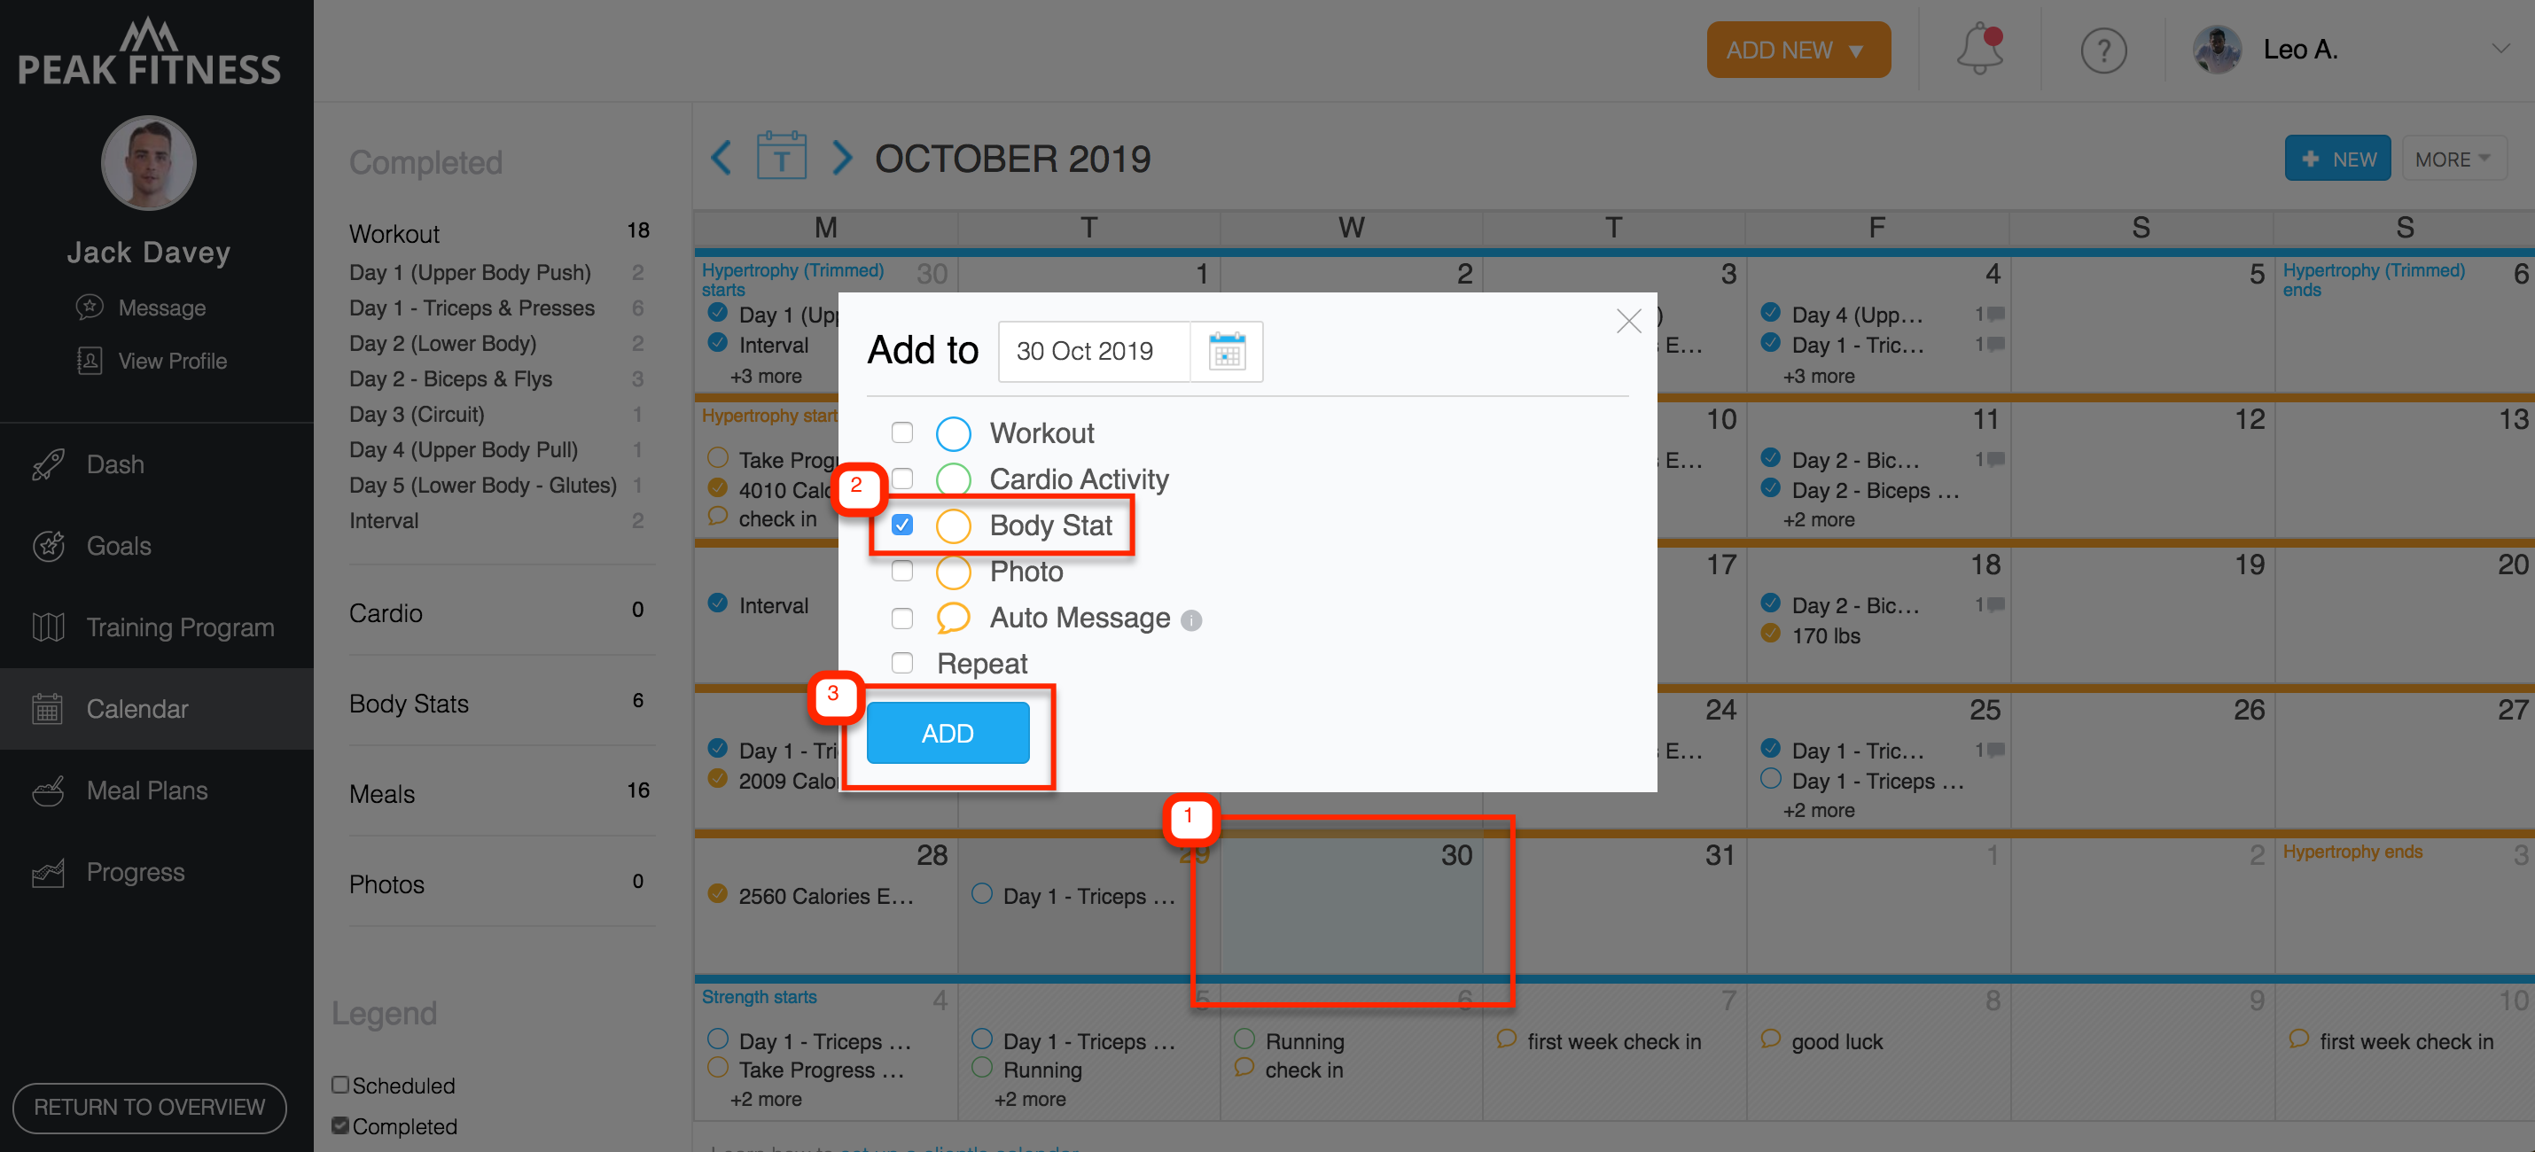The width and height of the screenshot is (2535, 1152).
Task: Open the help question mark icon
Action: (x=2103, y=51)
